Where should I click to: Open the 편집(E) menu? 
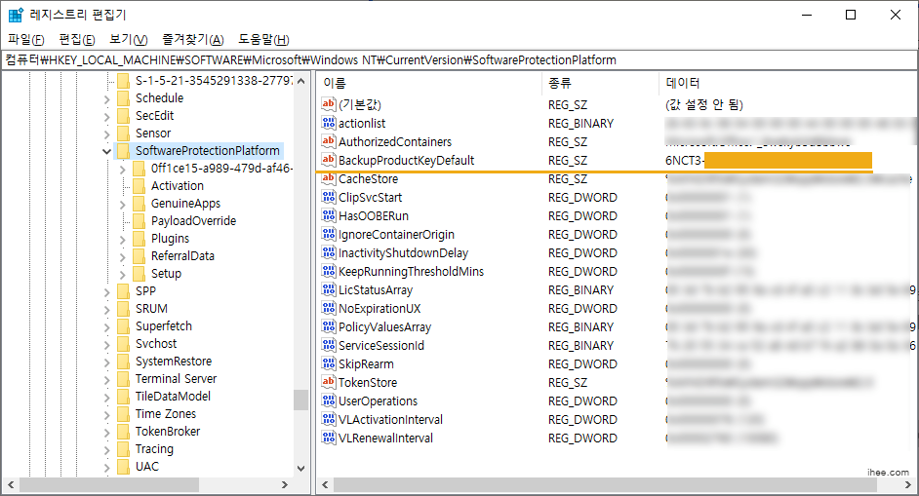click(77, 39)
